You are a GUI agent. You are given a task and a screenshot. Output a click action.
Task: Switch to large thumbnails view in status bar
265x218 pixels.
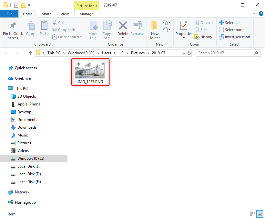tap(260, 214)
